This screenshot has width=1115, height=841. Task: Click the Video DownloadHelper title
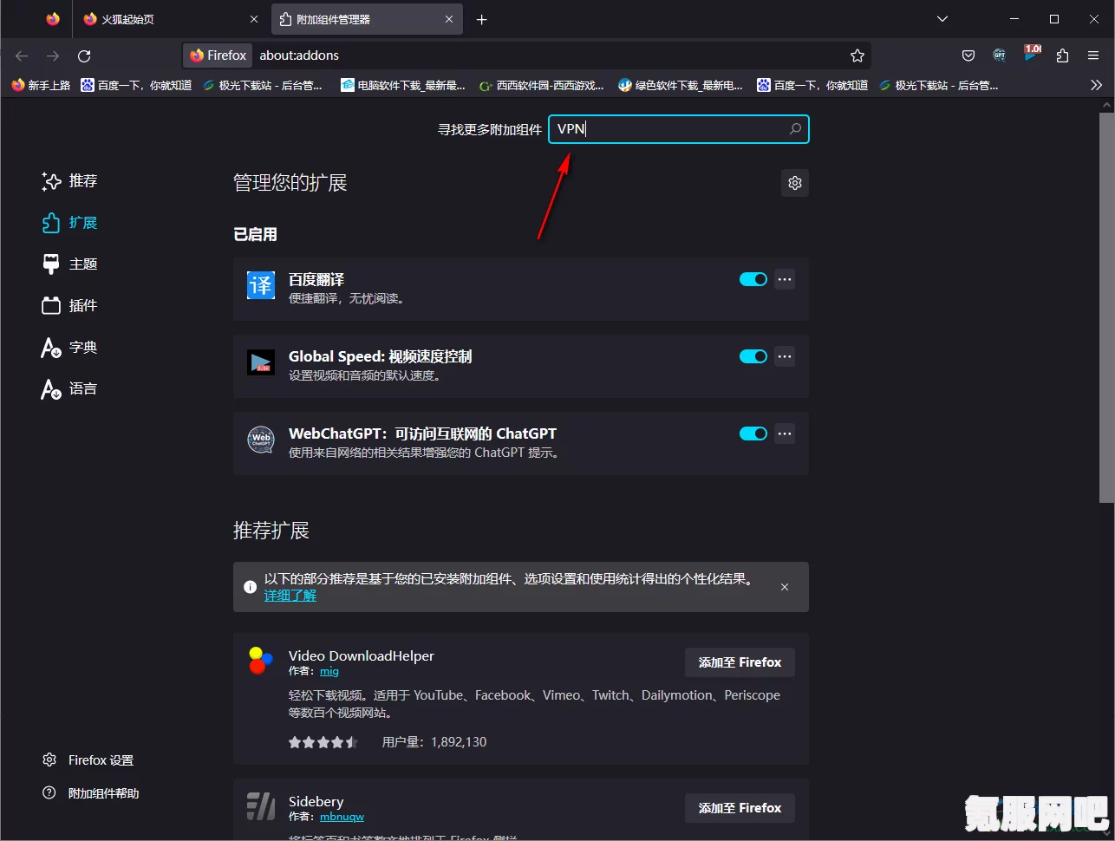(362, 655)
